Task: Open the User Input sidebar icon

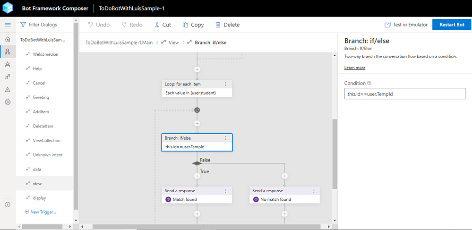Action: [x=8, y=77]
